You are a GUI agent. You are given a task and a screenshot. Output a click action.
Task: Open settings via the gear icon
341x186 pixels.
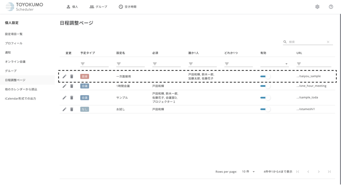pos(317,7)
